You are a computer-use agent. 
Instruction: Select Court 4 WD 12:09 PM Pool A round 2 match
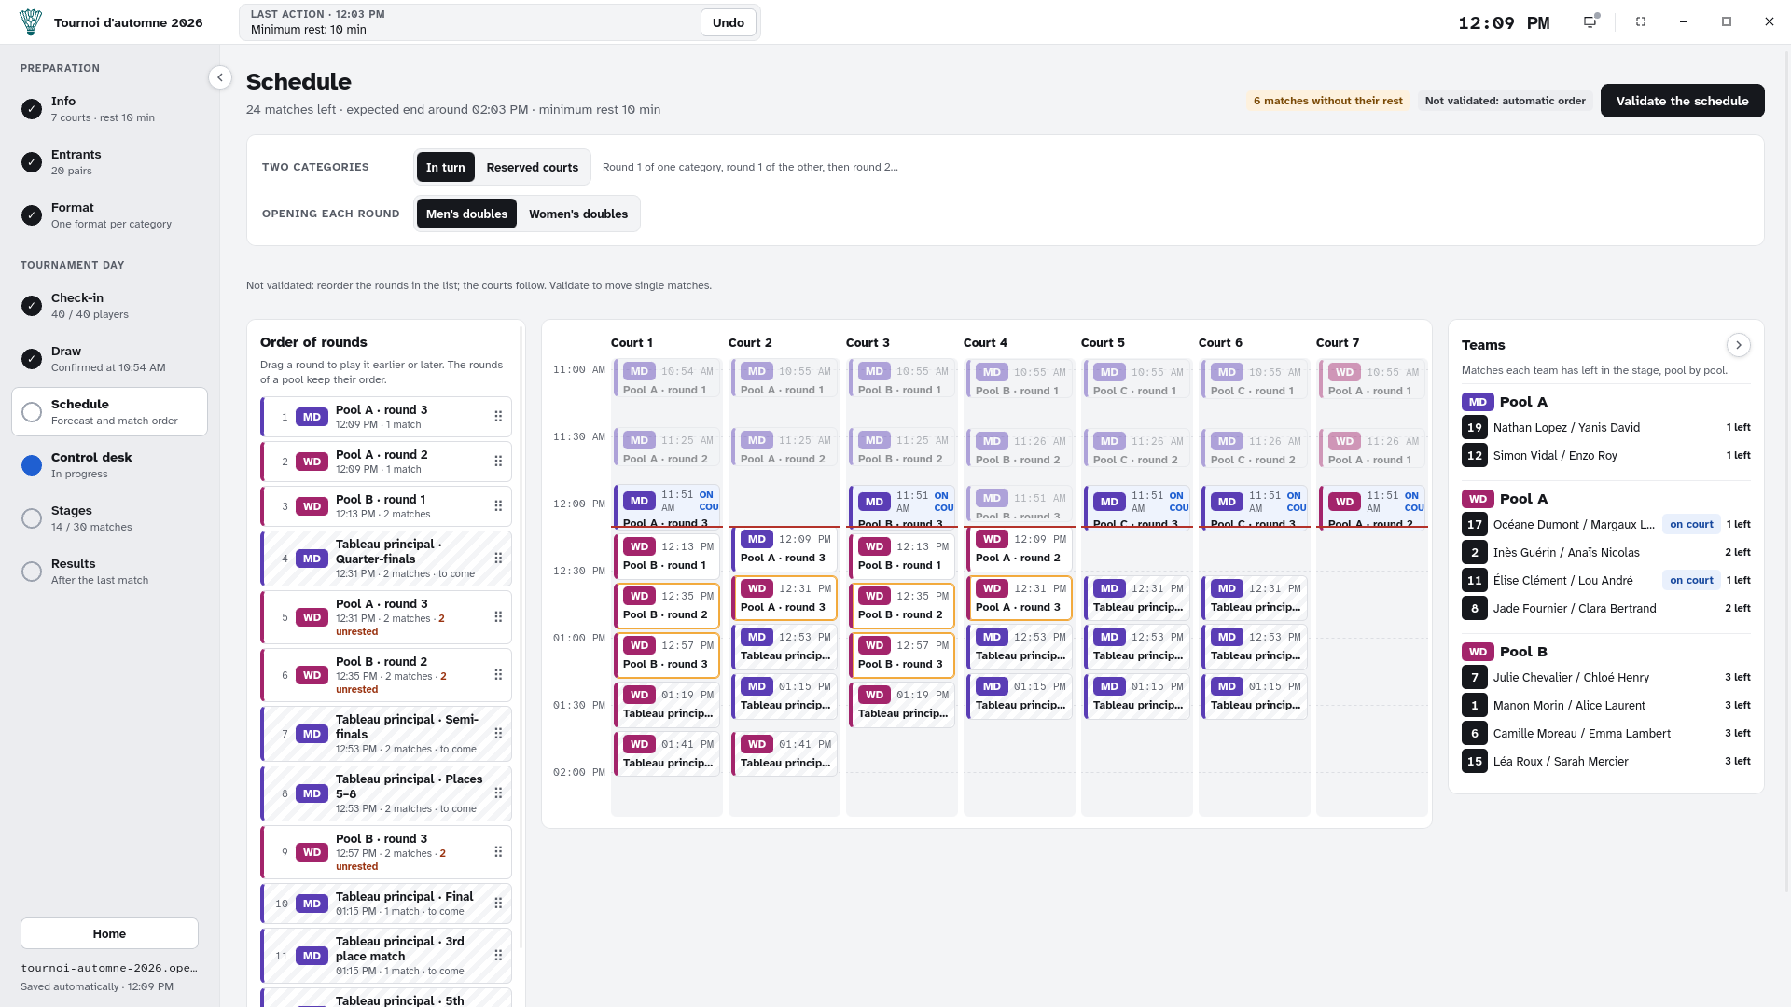(x=1020, y=549)
